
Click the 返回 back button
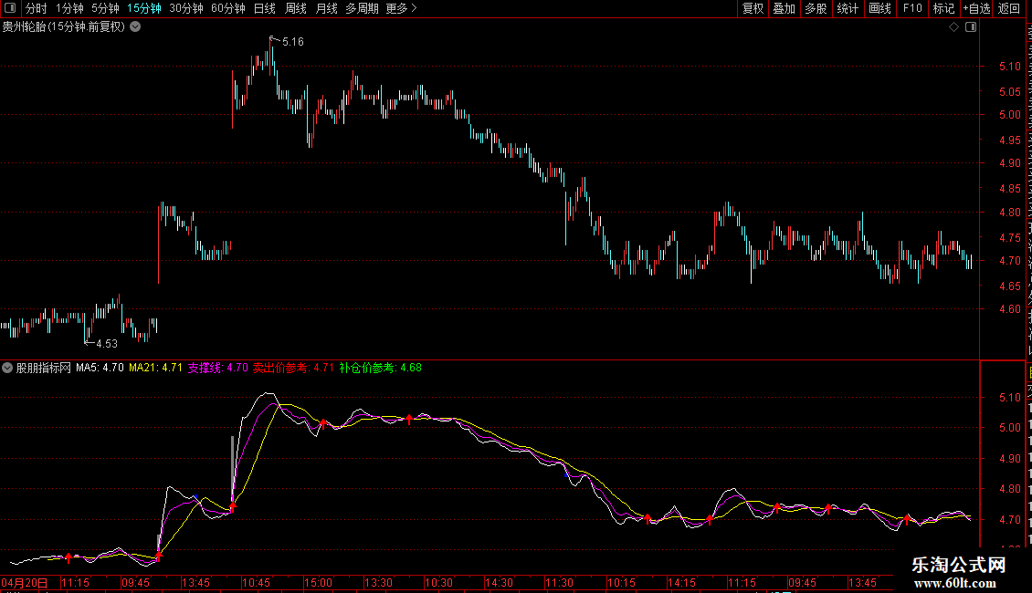tap(1008, 8)
